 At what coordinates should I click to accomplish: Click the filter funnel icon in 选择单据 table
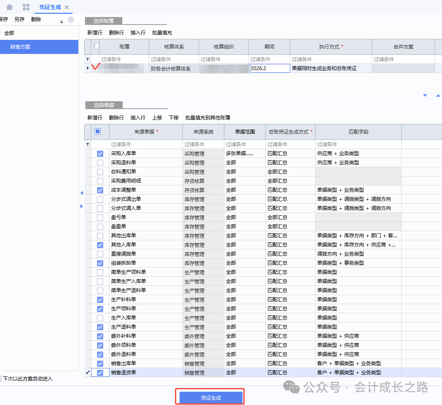[87, 144]
